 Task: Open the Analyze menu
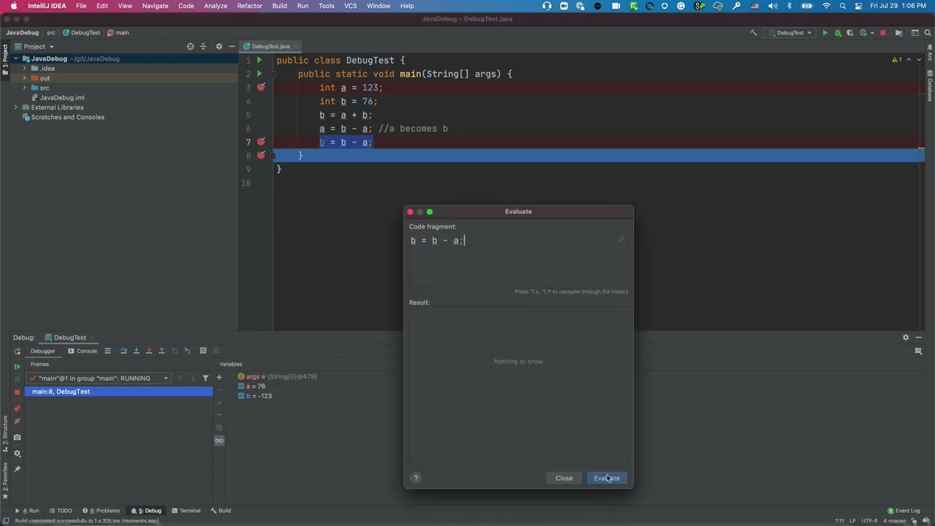tap(215, 6)
